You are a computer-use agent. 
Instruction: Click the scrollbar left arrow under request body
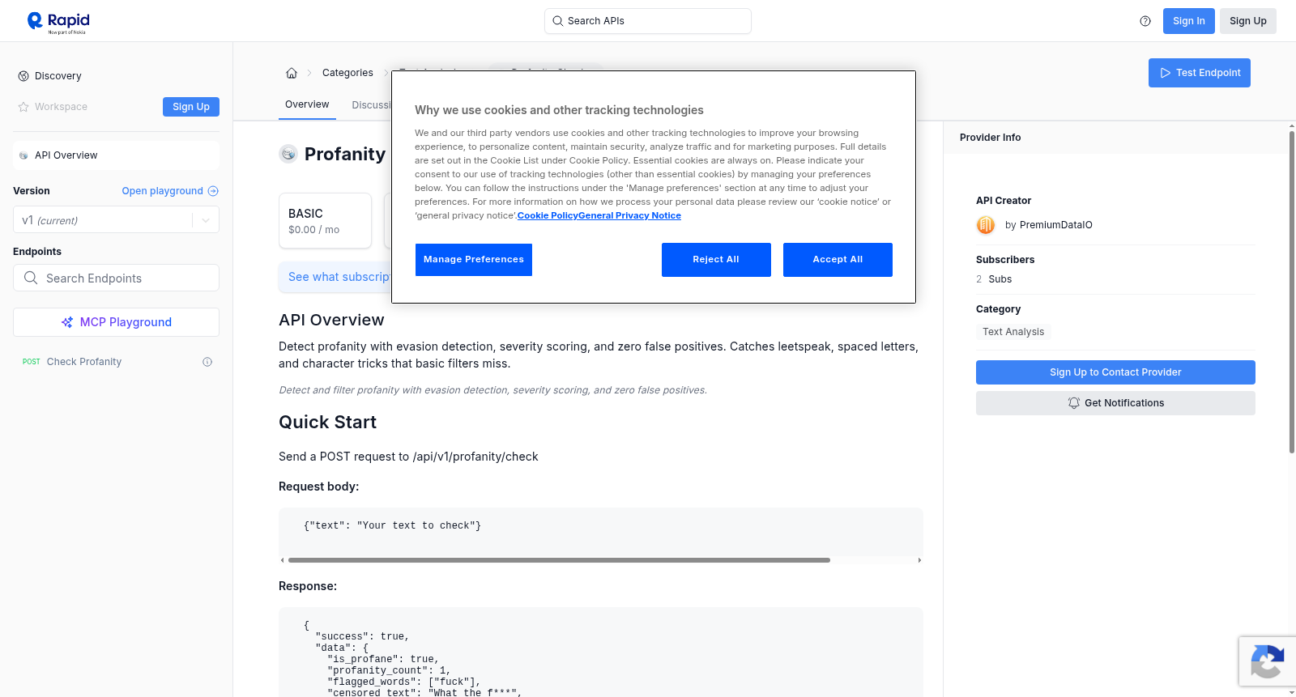point(282,560)
